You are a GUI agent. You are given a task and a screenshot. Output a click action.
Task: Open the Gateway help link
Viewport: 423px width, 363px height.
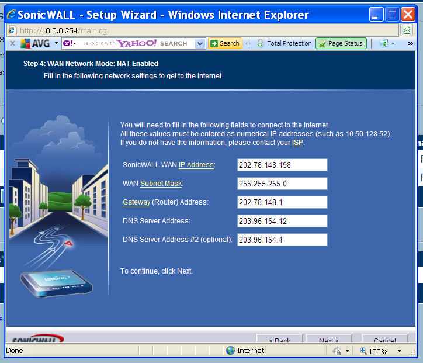tap(137, 202)
